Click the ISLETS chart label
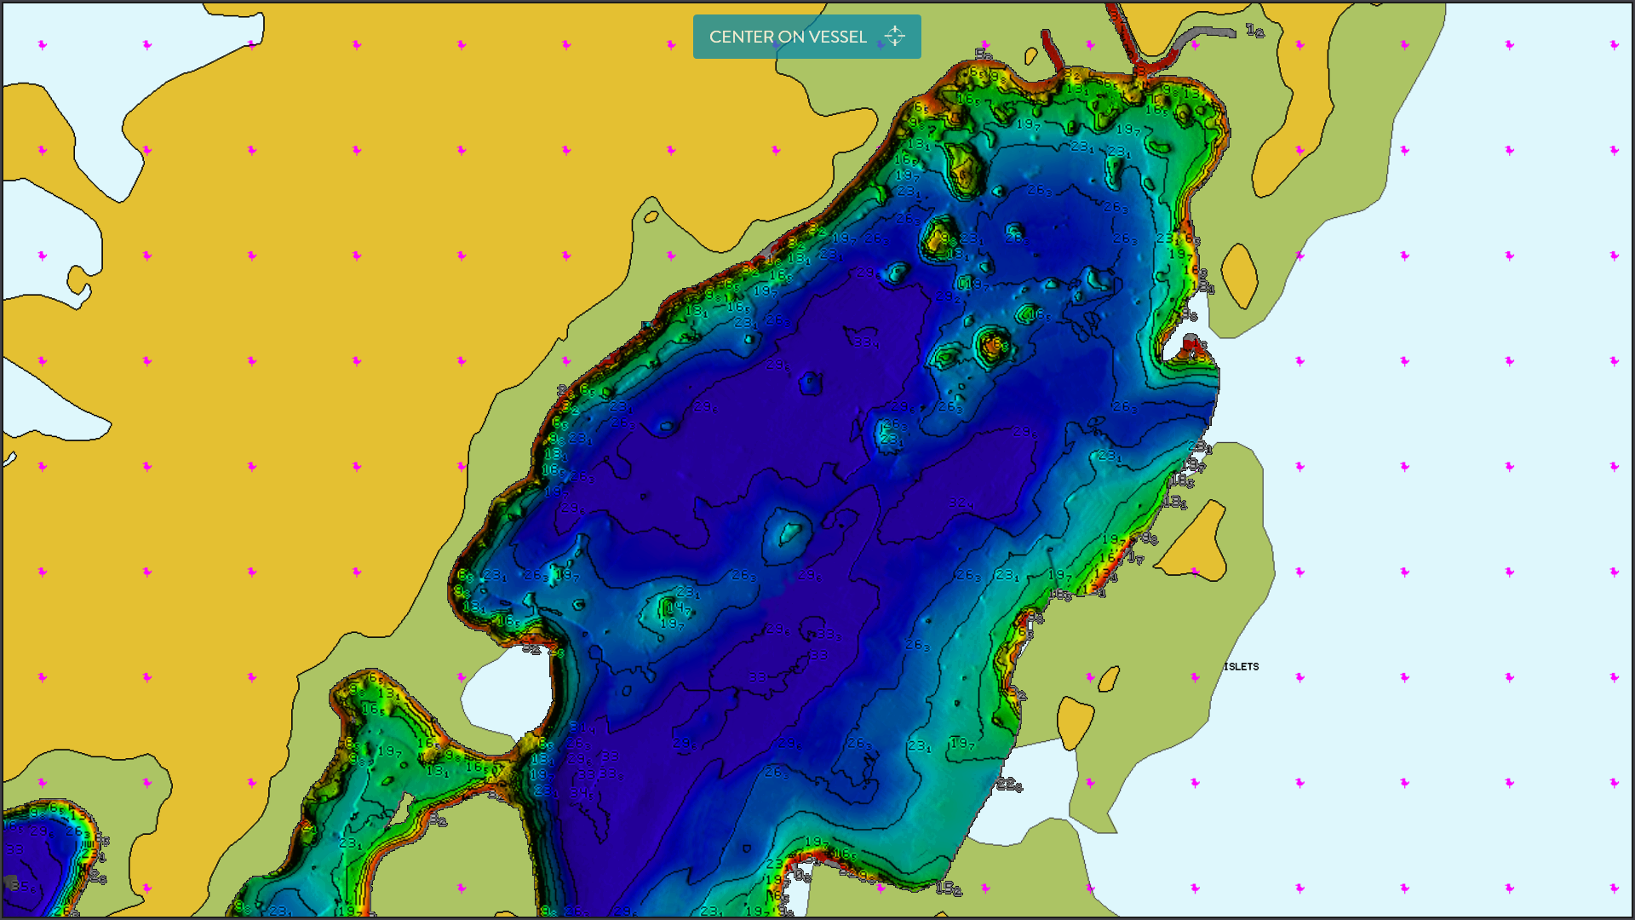Image resolution: width=1635 pixels, height=920 pixels. pos(1241,667)
